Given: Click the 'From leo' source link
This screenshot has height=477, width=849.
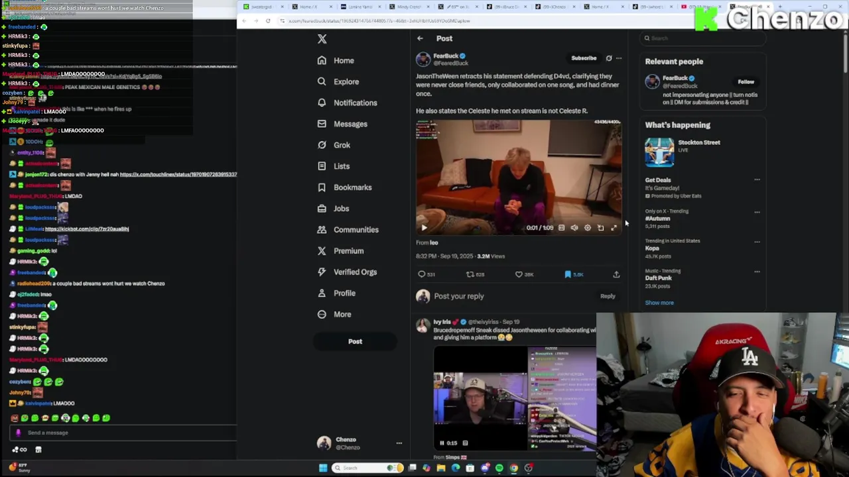Looking at the screenshot, I should pyautogui.click(x=427, y=242).
